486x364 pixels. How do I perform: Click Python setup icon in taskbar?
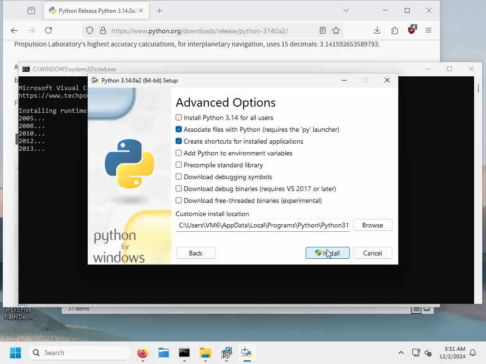point(247,353)
